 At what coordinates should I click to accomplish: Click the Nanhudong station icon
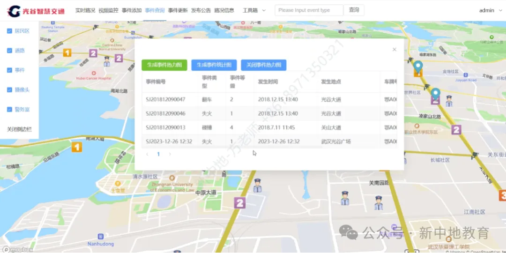click(101, 237)
